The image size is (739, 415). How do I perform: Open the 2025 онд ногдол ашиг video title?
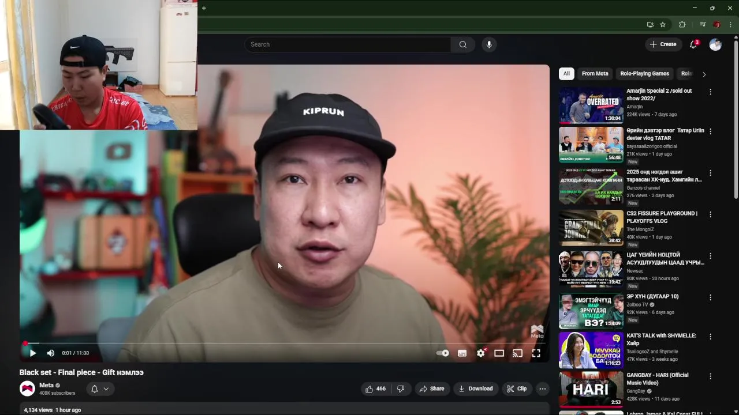point(664,176)
